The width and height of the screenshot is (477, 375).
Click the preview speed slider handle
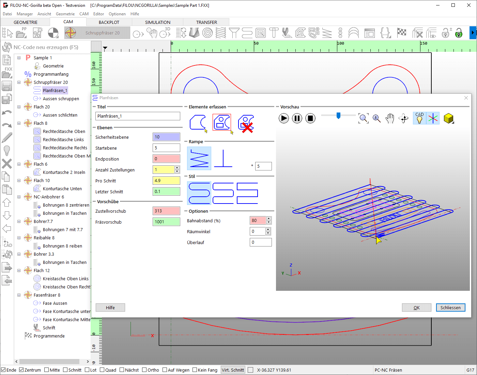[x=338, y=116]
